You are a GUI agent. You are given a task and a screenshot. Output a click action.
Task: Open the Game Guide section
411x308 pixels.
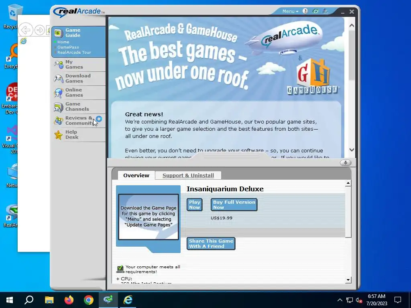pyautogui.click(x=73, y=33)
